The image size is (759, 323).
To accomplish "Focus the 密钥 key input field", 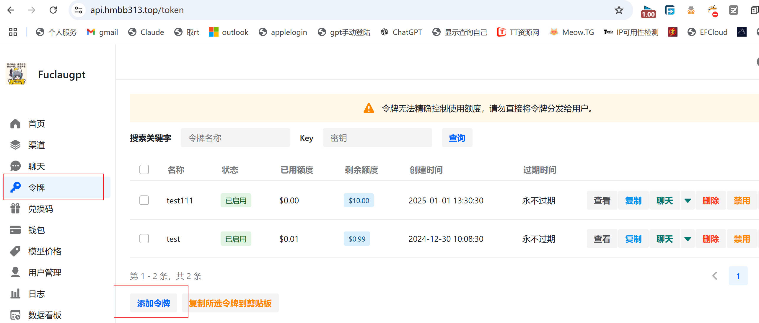I will [x=377, y=138].
